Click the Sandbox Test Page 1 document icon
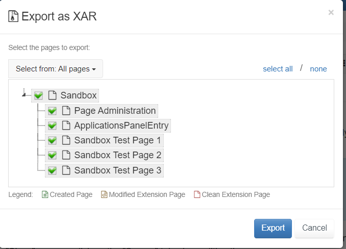Viewport: 346px width, 249px height. click(66, 140)
